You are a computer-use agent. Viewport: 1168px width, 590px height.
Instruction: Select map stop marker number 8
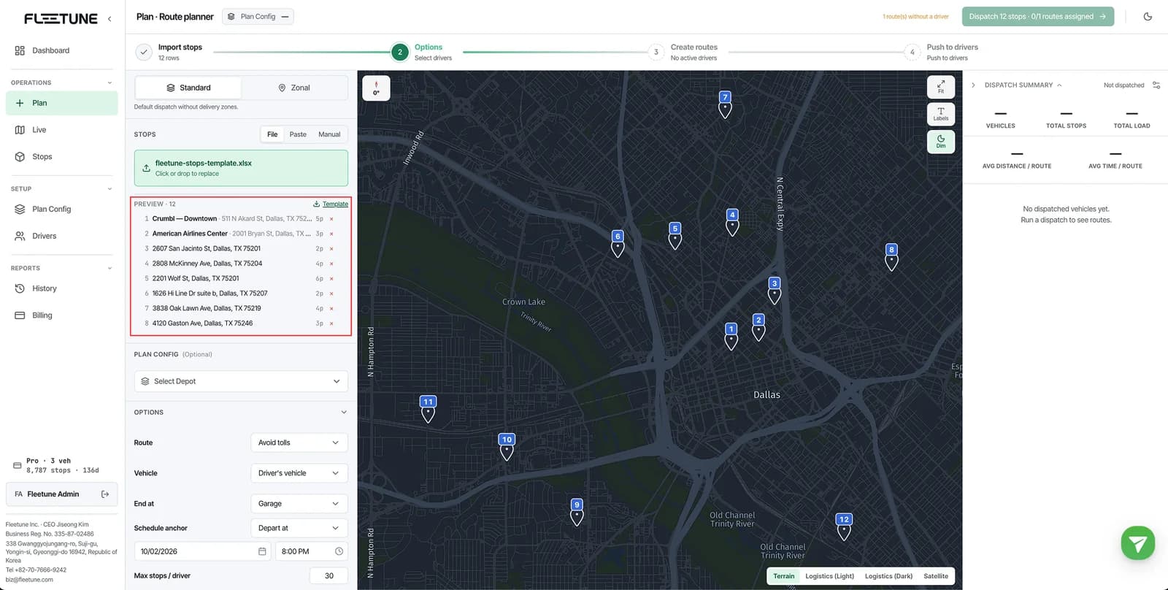click(x=891, y=257)
